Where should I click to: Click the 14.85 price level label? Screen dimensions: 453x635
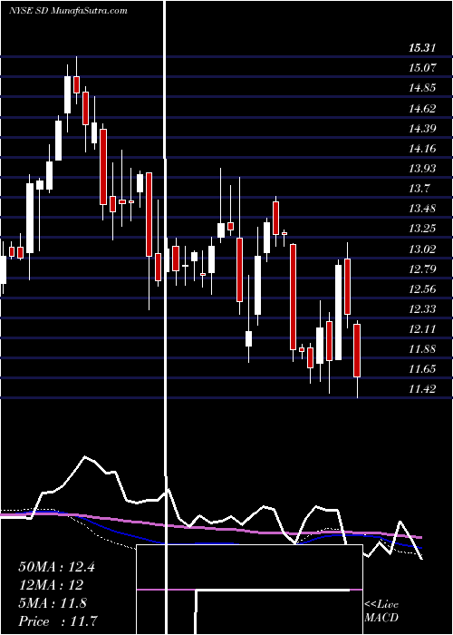click(x=422, y=88)
